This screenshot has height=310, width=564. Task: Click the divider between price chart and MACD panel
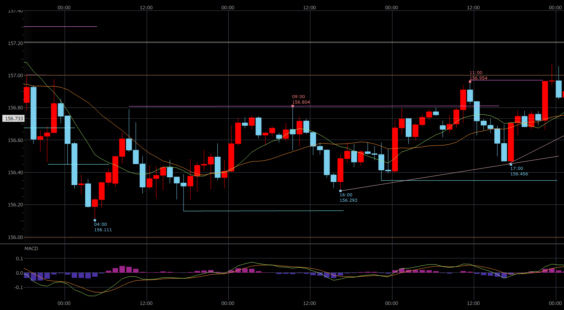point(282,244)
